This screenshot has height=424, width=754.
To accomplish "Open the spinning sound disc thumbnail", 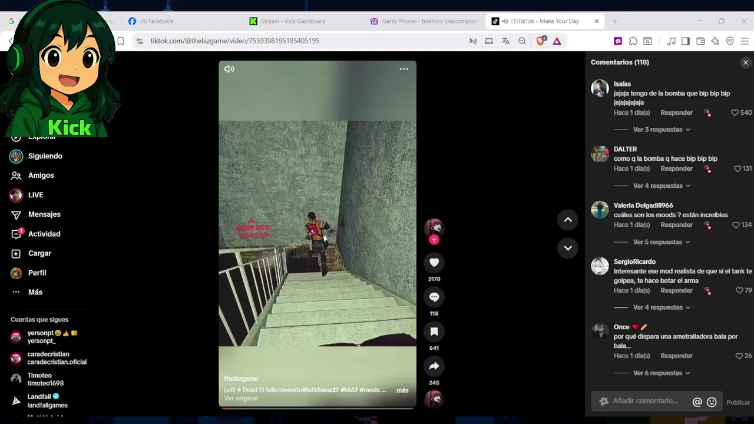I will (x=434, y=399).
